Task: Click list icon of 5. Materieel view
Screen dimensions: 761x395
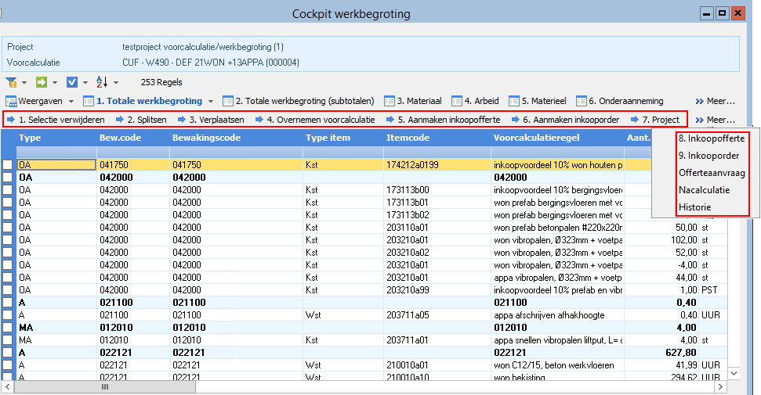Action: point(514,102)
